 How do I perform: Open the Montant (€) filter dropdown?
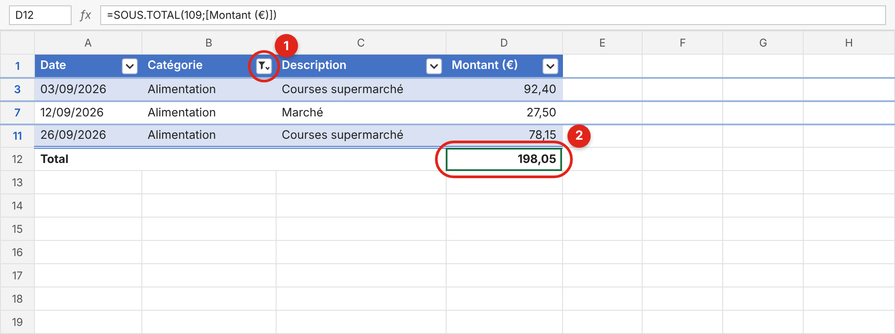[x=550, y=66]
